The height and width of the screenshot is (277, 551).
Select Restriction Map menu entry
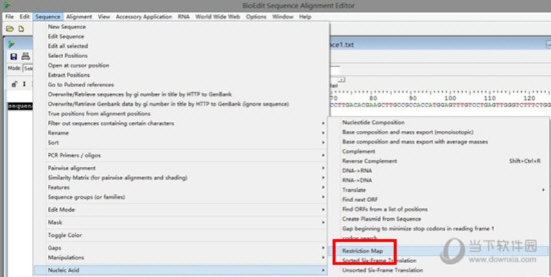362,251
